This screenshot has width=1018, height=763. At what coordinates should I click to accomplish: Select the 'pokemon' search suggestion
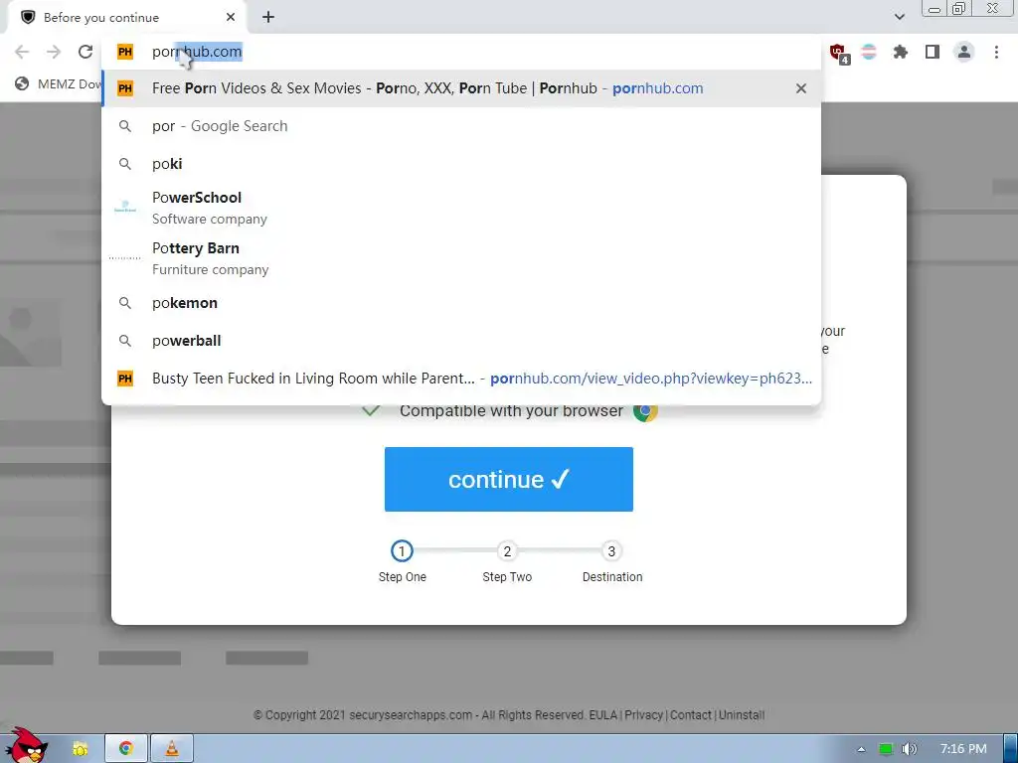coord(461,303)
